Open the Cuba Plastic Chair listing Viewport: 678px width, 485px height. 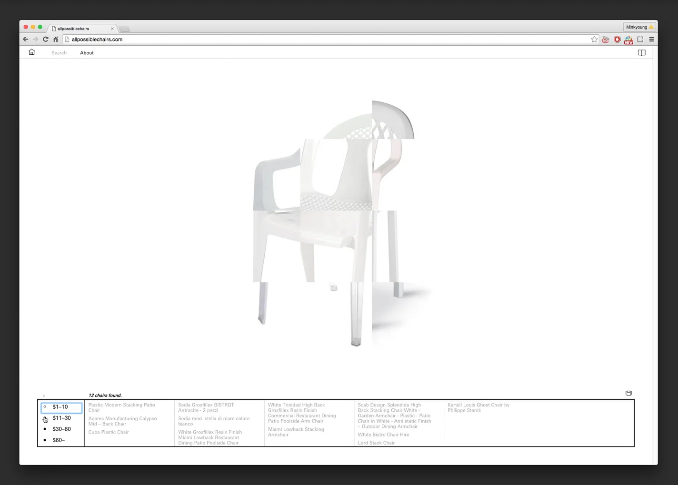click(x=108, y=432)
